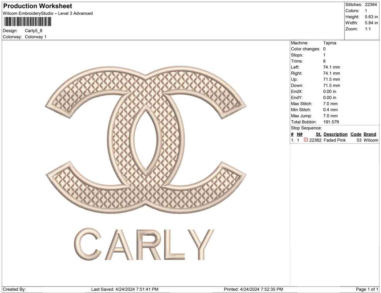Click the Description column header
Screen dimensions: 381x293
pyautogui.click(x=335, y=134)
